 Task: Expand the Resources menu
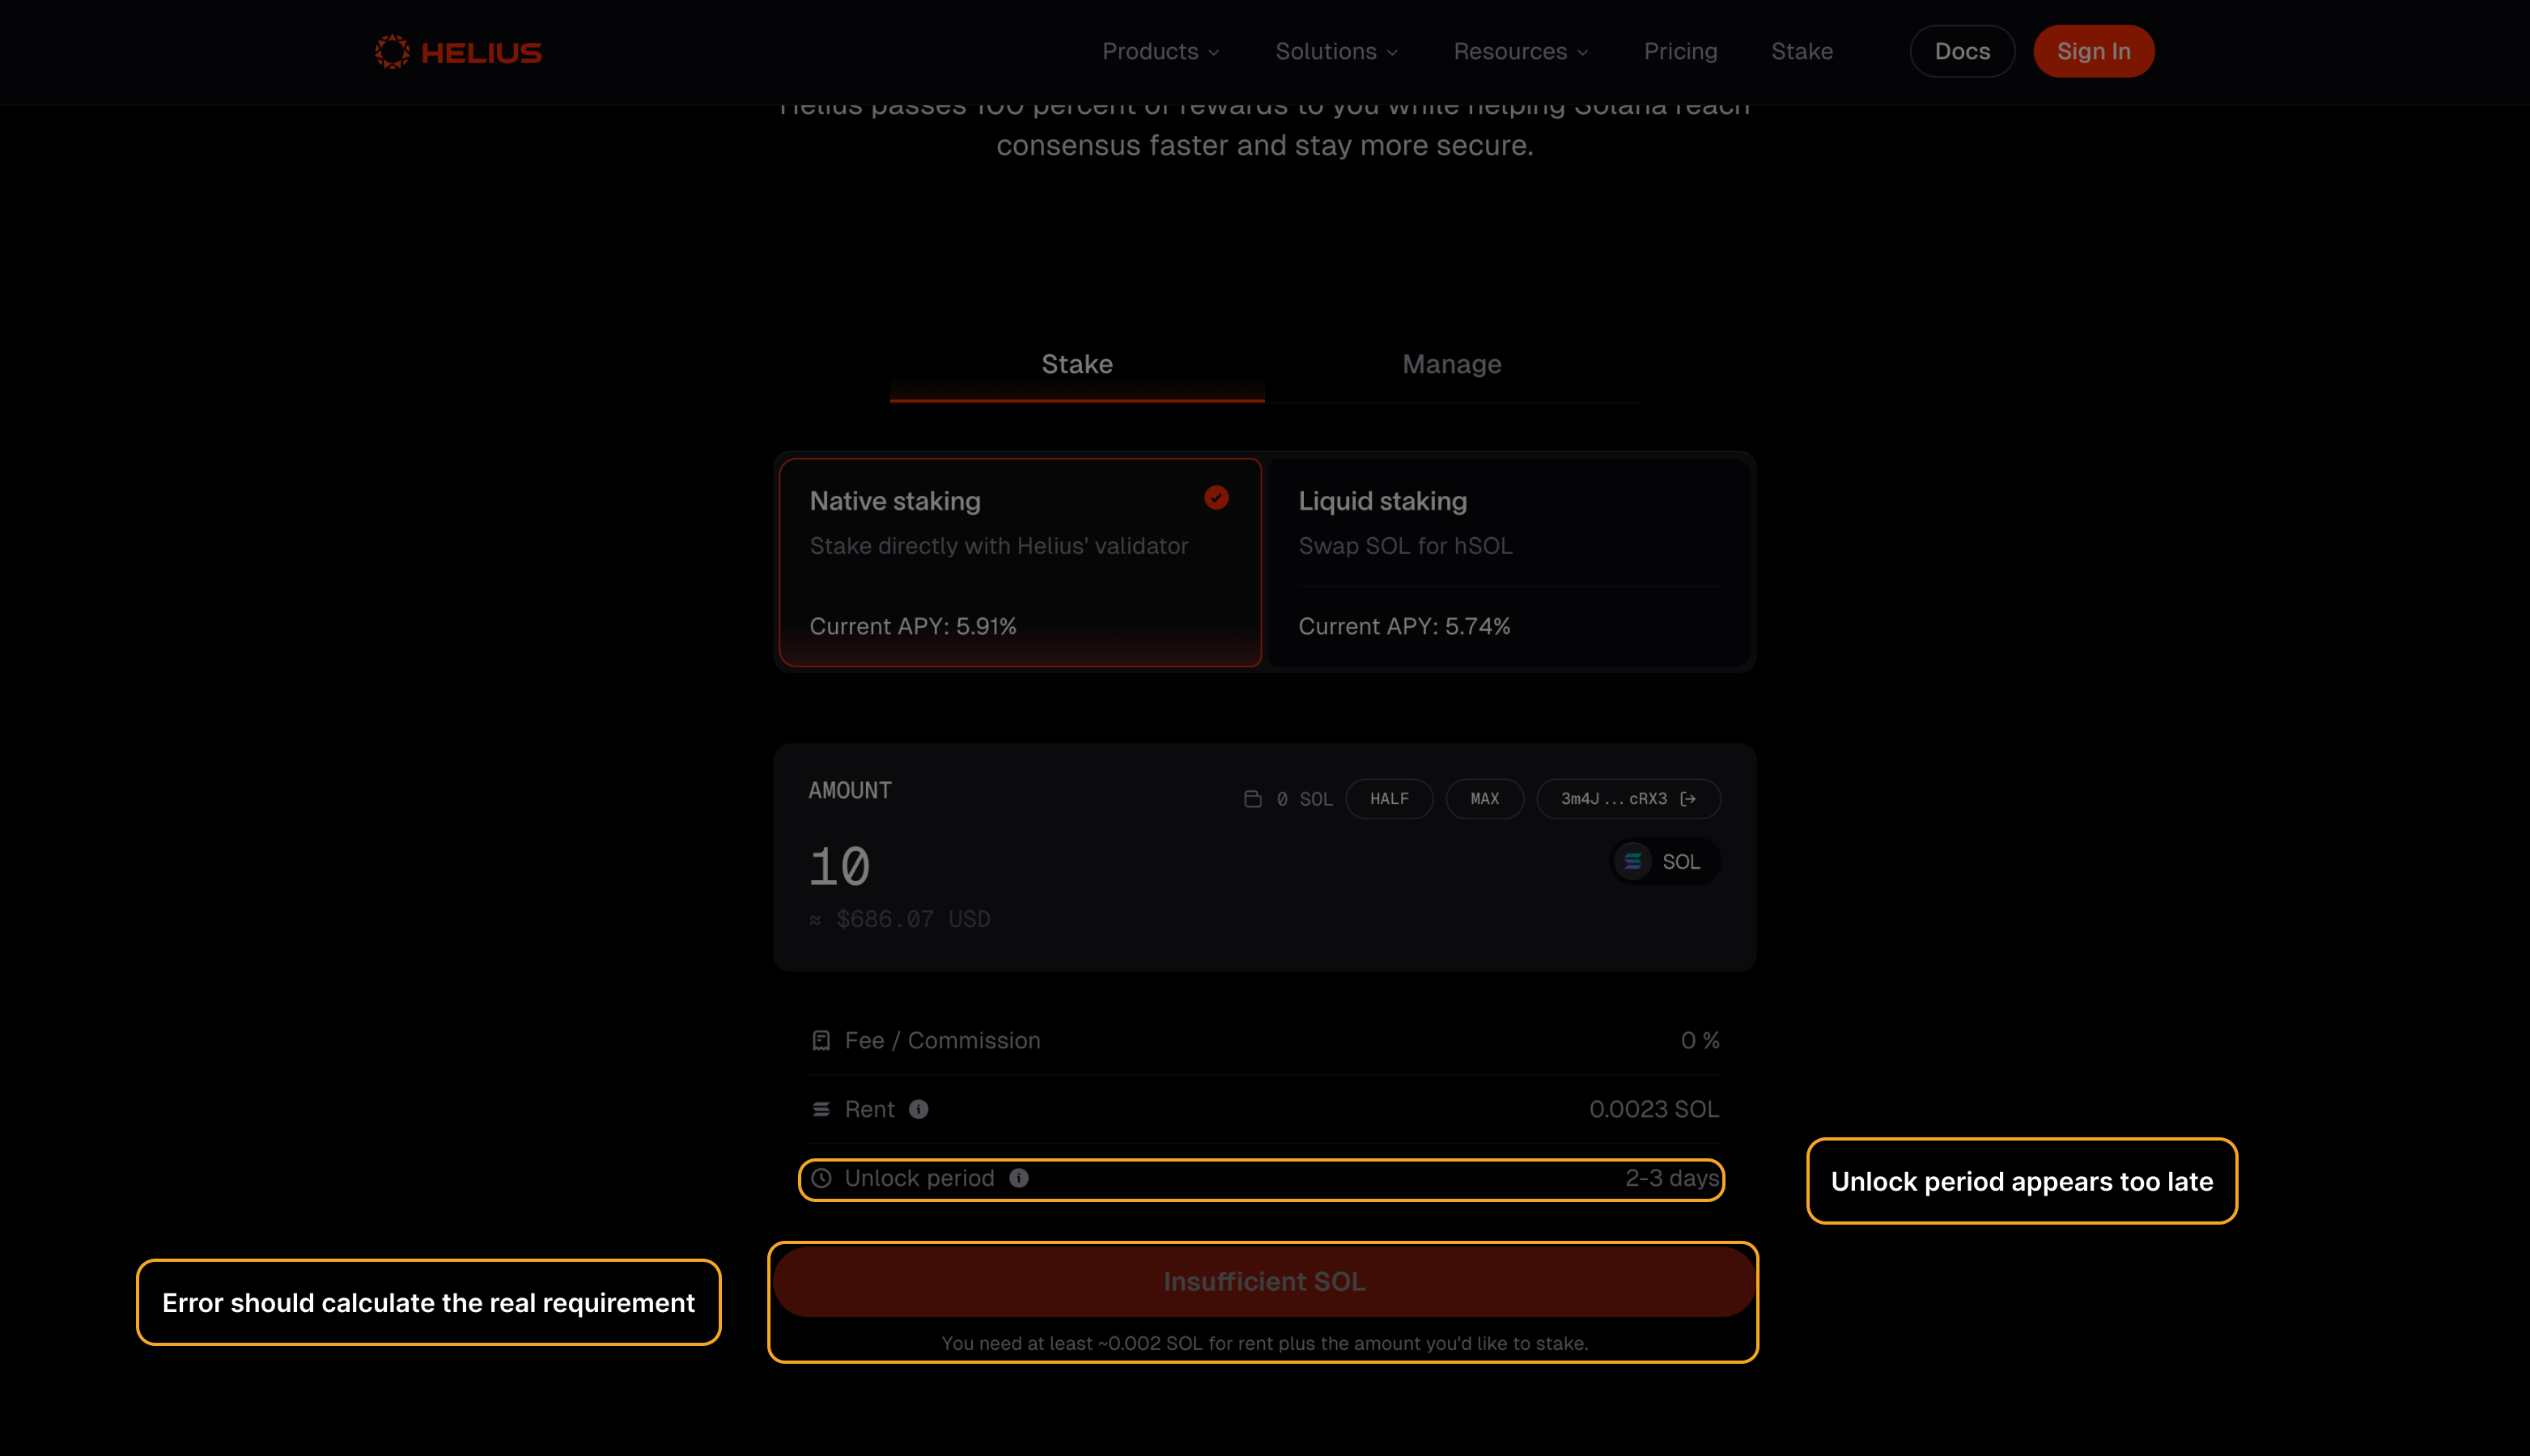[x=1521, y=51]
